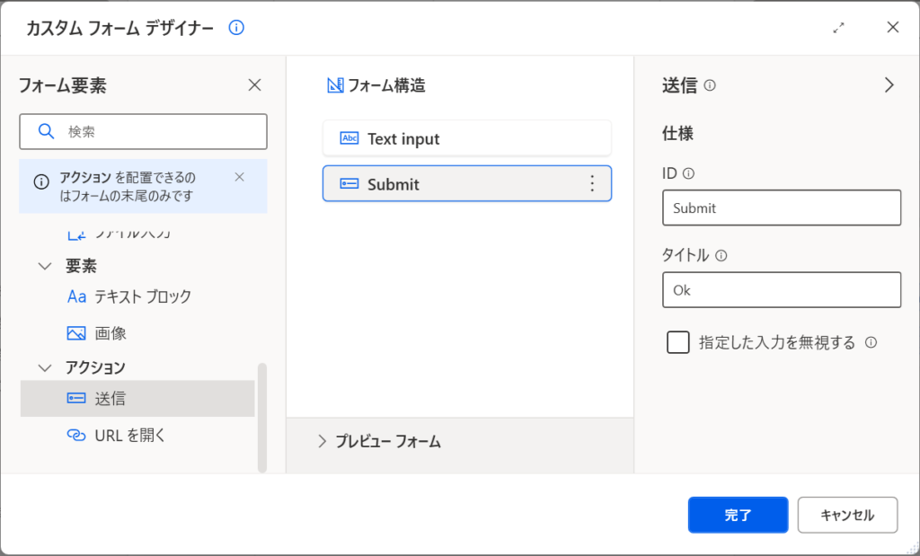Click the info icon next to 送信 heading
Viewport: 920px width, 556px height.
pos(710,85)
